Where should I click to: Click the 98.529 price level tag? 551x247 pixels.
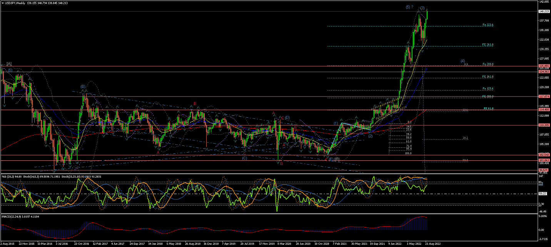tap(544, 170)
